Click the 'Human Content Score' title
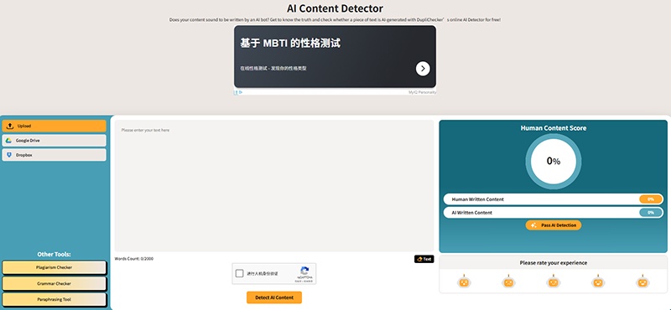This screenshot has width=671, height=310. coord(554,128)
